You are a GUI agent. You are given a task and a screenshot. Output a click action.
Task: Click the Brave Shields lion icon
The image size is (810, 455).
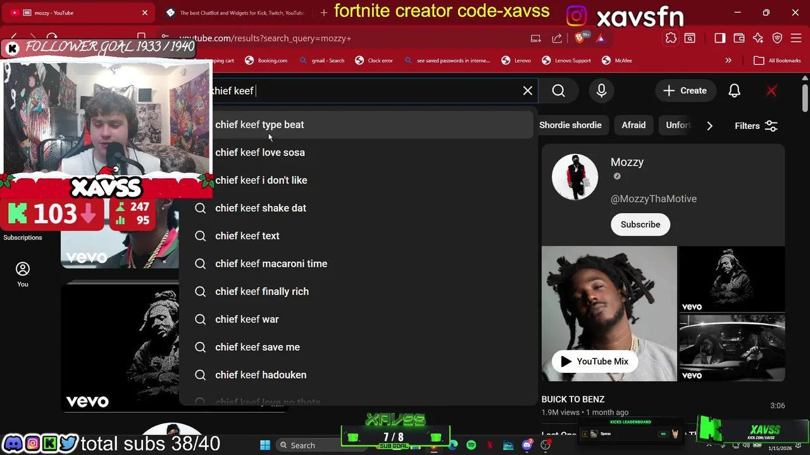coord(580,38)
